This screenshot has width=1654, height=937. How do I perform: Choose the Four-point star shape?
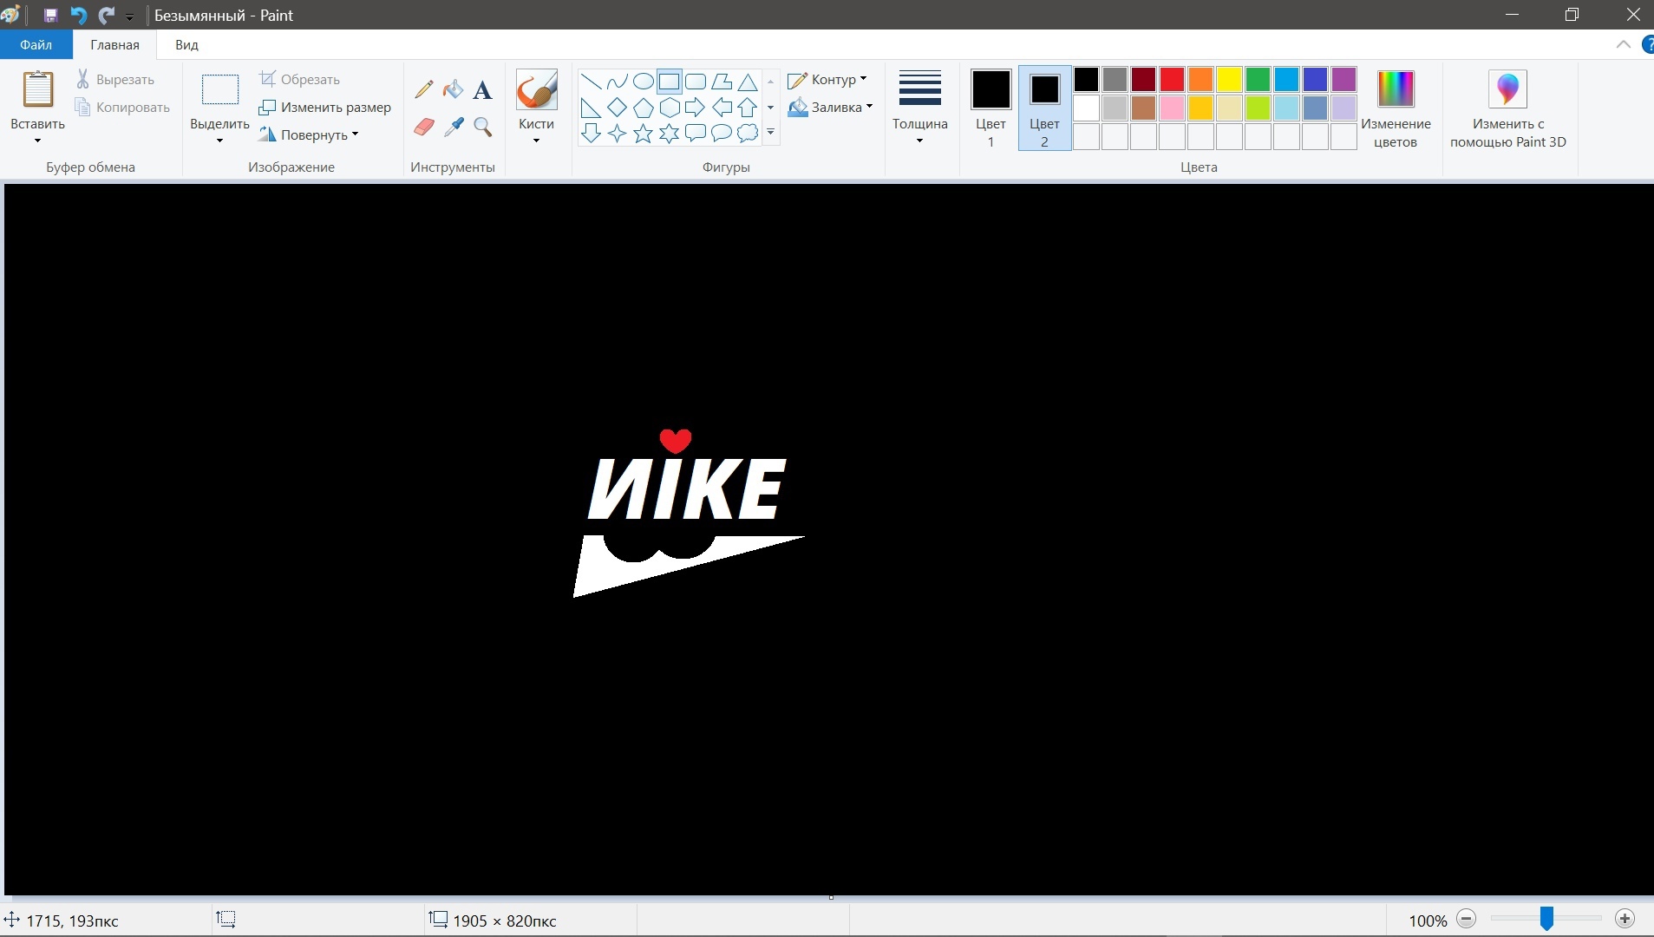[x=617, y=133]
